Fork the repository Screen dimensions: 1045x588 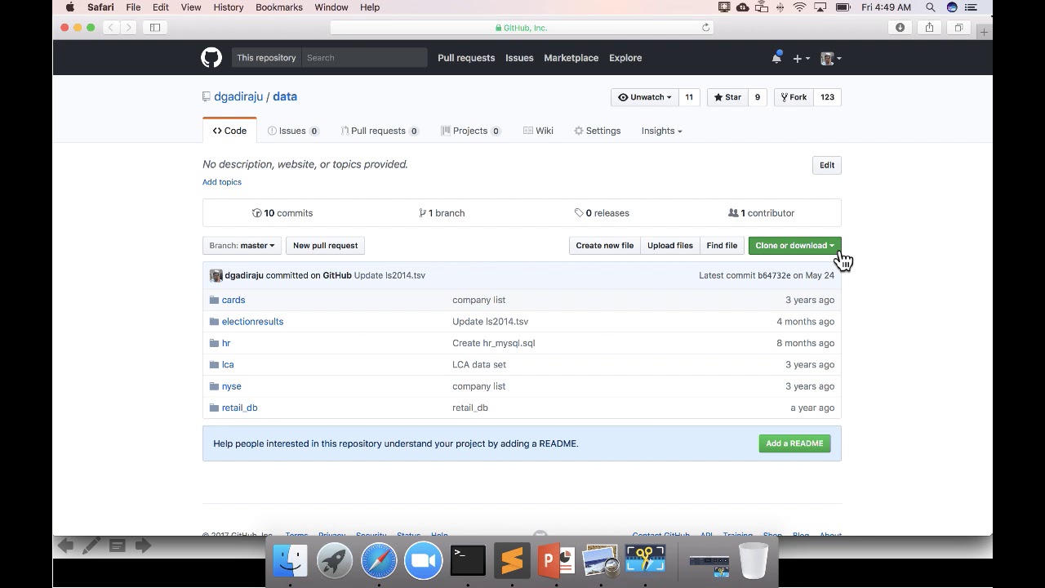click(794, 97)
